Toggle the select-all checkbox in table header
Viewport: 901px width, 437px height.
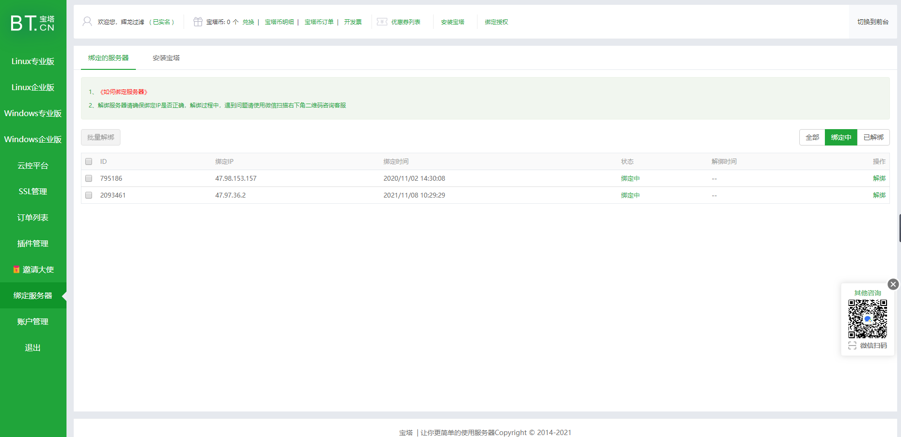[x=89, y=161]
